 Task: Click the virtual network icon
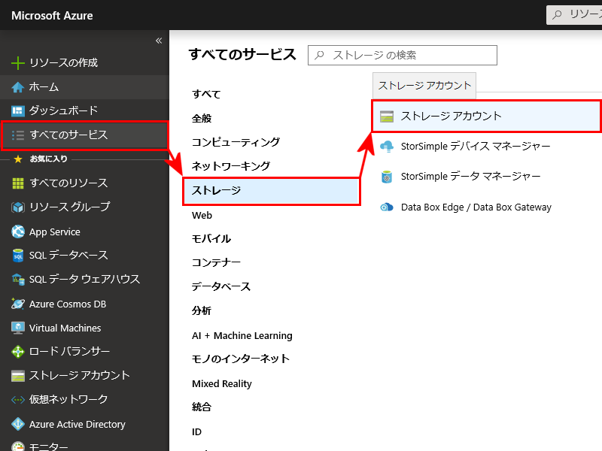click(17, 400)
